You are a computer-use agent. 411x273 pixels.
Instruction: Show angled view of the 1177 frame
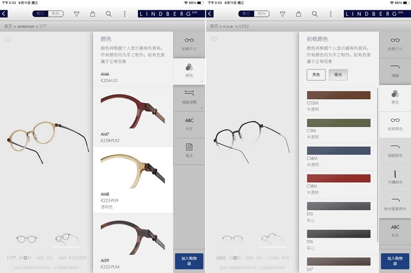point(67,239)
